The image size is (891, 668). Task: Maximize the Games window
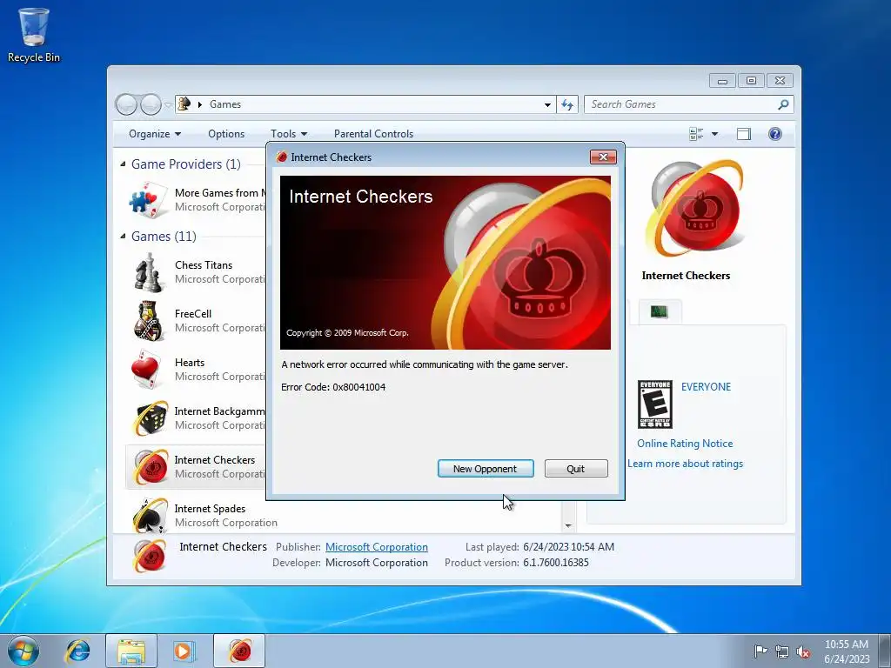(x=751, y=81)
